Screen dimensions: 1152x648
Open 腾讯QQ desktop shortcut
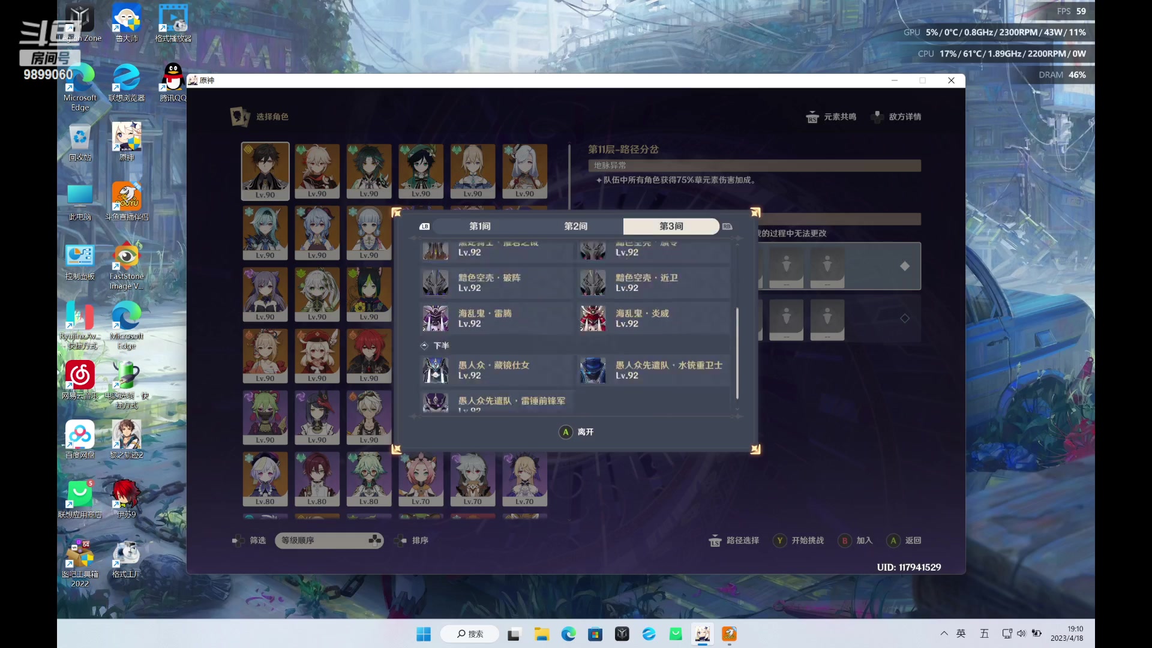173,83
